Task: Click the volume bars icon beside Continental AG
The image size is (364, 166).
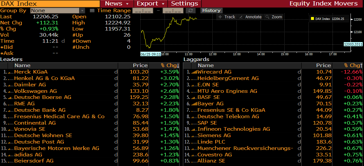Action: 11,123
